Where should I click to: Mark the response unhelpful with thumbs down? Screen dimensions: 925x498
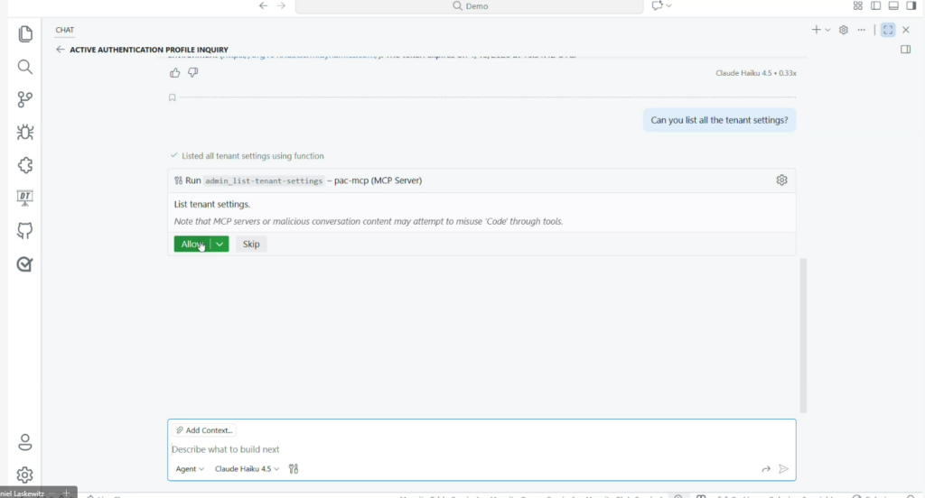[193, 72]
